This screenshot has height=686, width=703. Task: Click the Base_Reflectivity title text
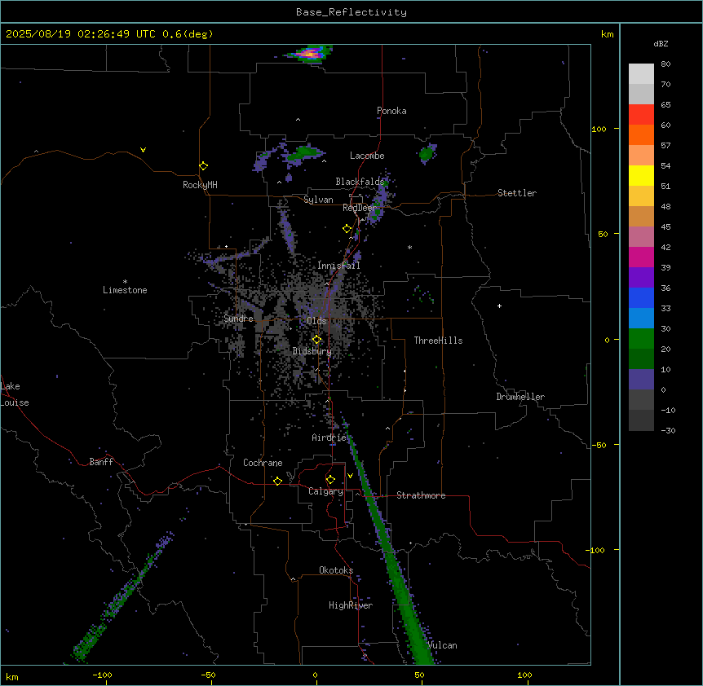point(351,12)
